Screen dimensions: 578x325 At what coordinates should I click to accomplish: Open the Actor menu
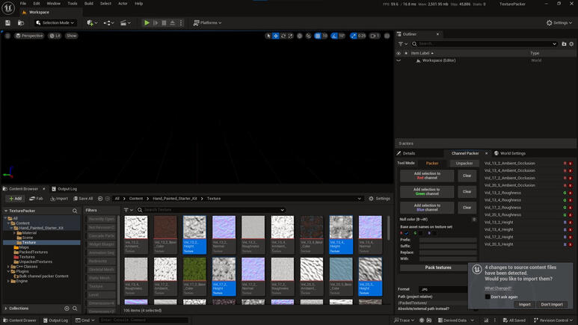point(123,4)
